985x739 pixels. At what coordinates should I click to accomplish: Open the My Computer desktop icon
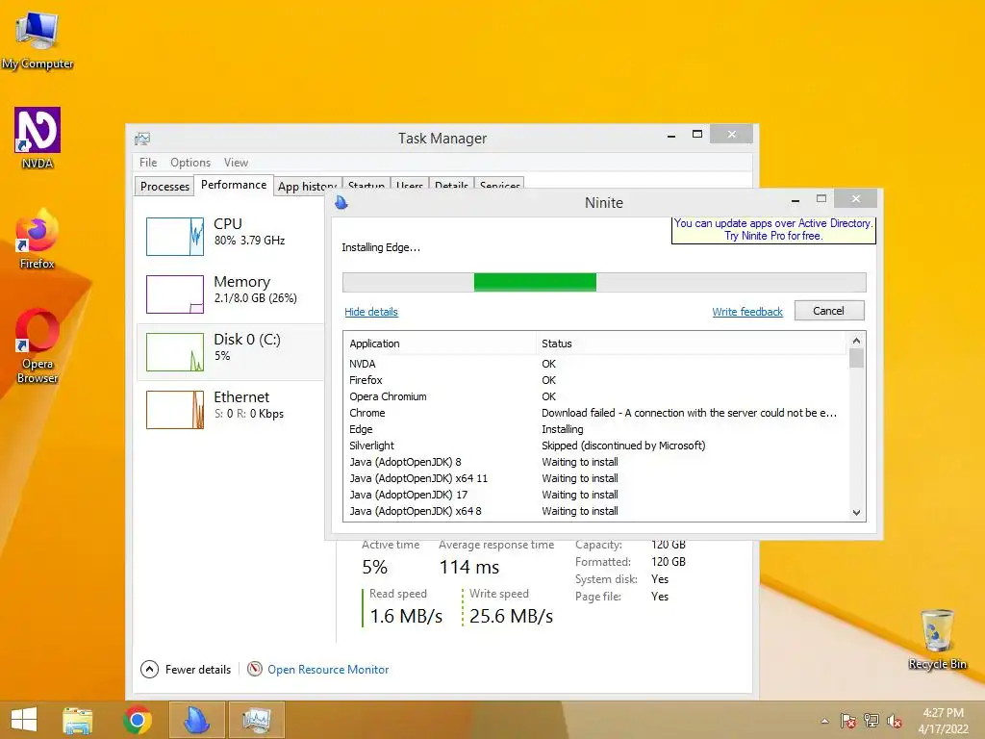click(x=38, y=39)
